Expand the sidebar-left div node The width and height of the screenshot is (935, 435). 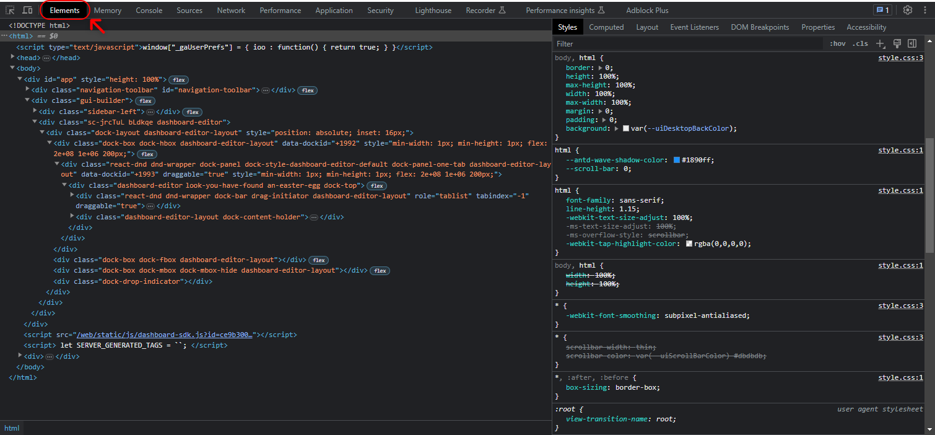coord(35,112)
